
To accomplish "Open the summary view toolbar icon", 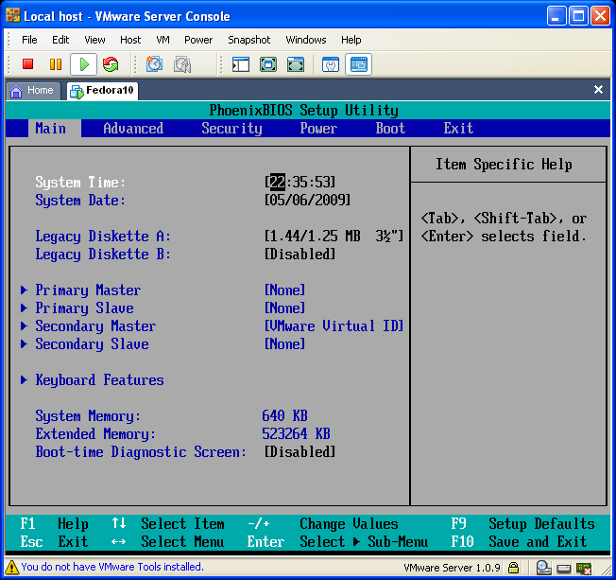I will click(331, 64).
